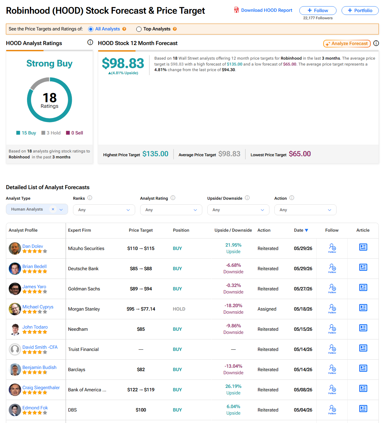The width and height of the screenshot is (381, 423).
Task: Open the Ranks dropdown
Action: coord(104,210)
